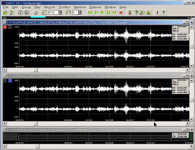Pause playback with green pause button

coord(108,13)
